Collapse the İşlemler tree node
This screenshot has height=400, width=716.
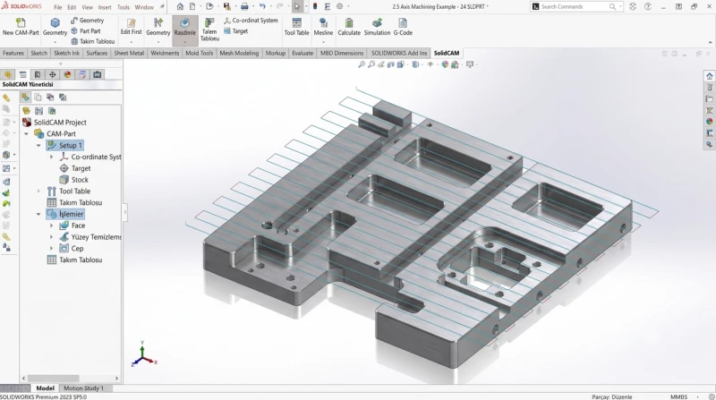pyautogui.click(x=38, y=214)
